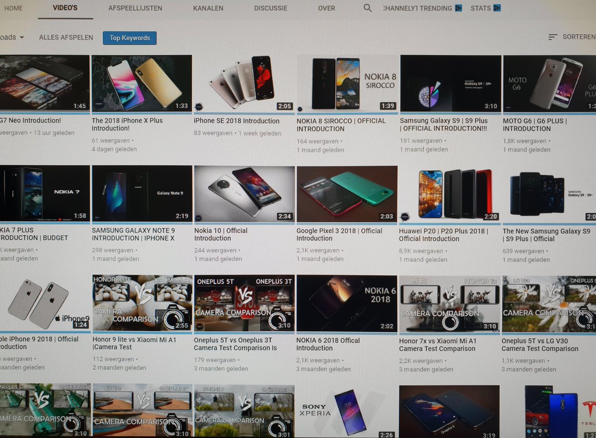Click title 'Oneplus 5T vs Oneplus 3T Camera Test'
The width and height of the screenshot is (596, 438).
pos(235,344)
